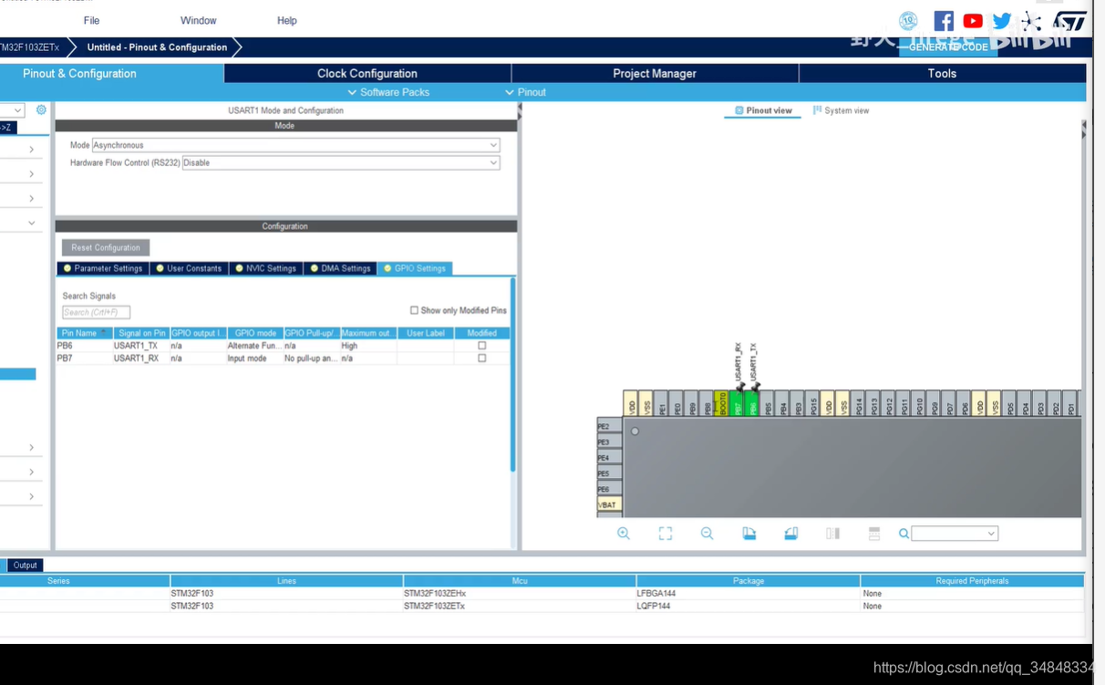Click the pin search magnifier icon
Image resolution: width=1105 pixels, height=685 pixels.
(904, 534)
